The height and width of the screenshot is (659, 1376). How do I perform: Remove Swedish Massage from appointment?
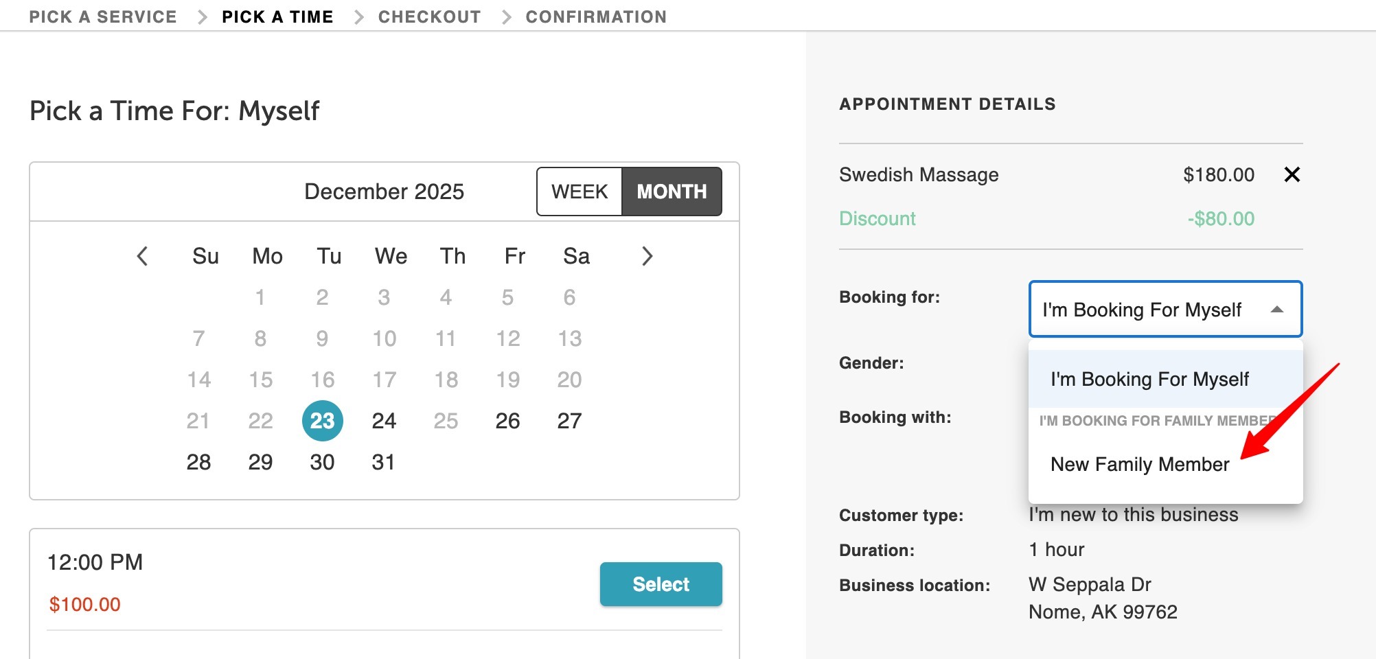pyautogui.click(x=1292, y=175)
